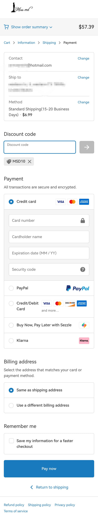This screenshot has height=517, width=98.
Task: Click the Klarna logo badge
Action: coord(84,341)
